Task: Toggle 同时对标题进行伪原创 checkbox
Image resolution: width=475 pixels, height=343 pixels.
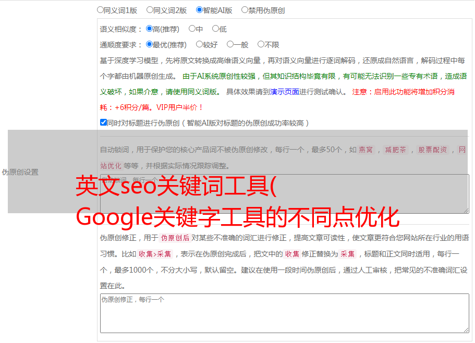Action: (x=103, y=123)
